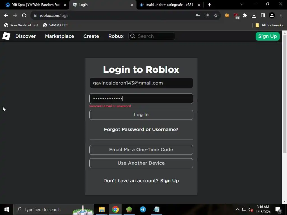Click the page vertical scrollbar
This screenshot has height=215, width=287.
point(284,94)
